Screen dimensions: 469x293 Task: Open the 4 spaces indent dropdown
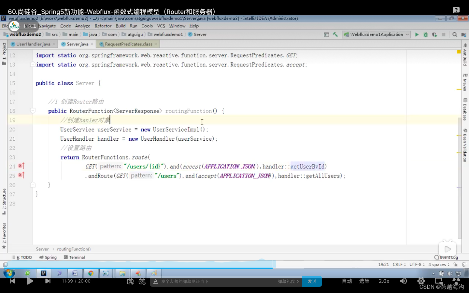click(x=439, y=264)
